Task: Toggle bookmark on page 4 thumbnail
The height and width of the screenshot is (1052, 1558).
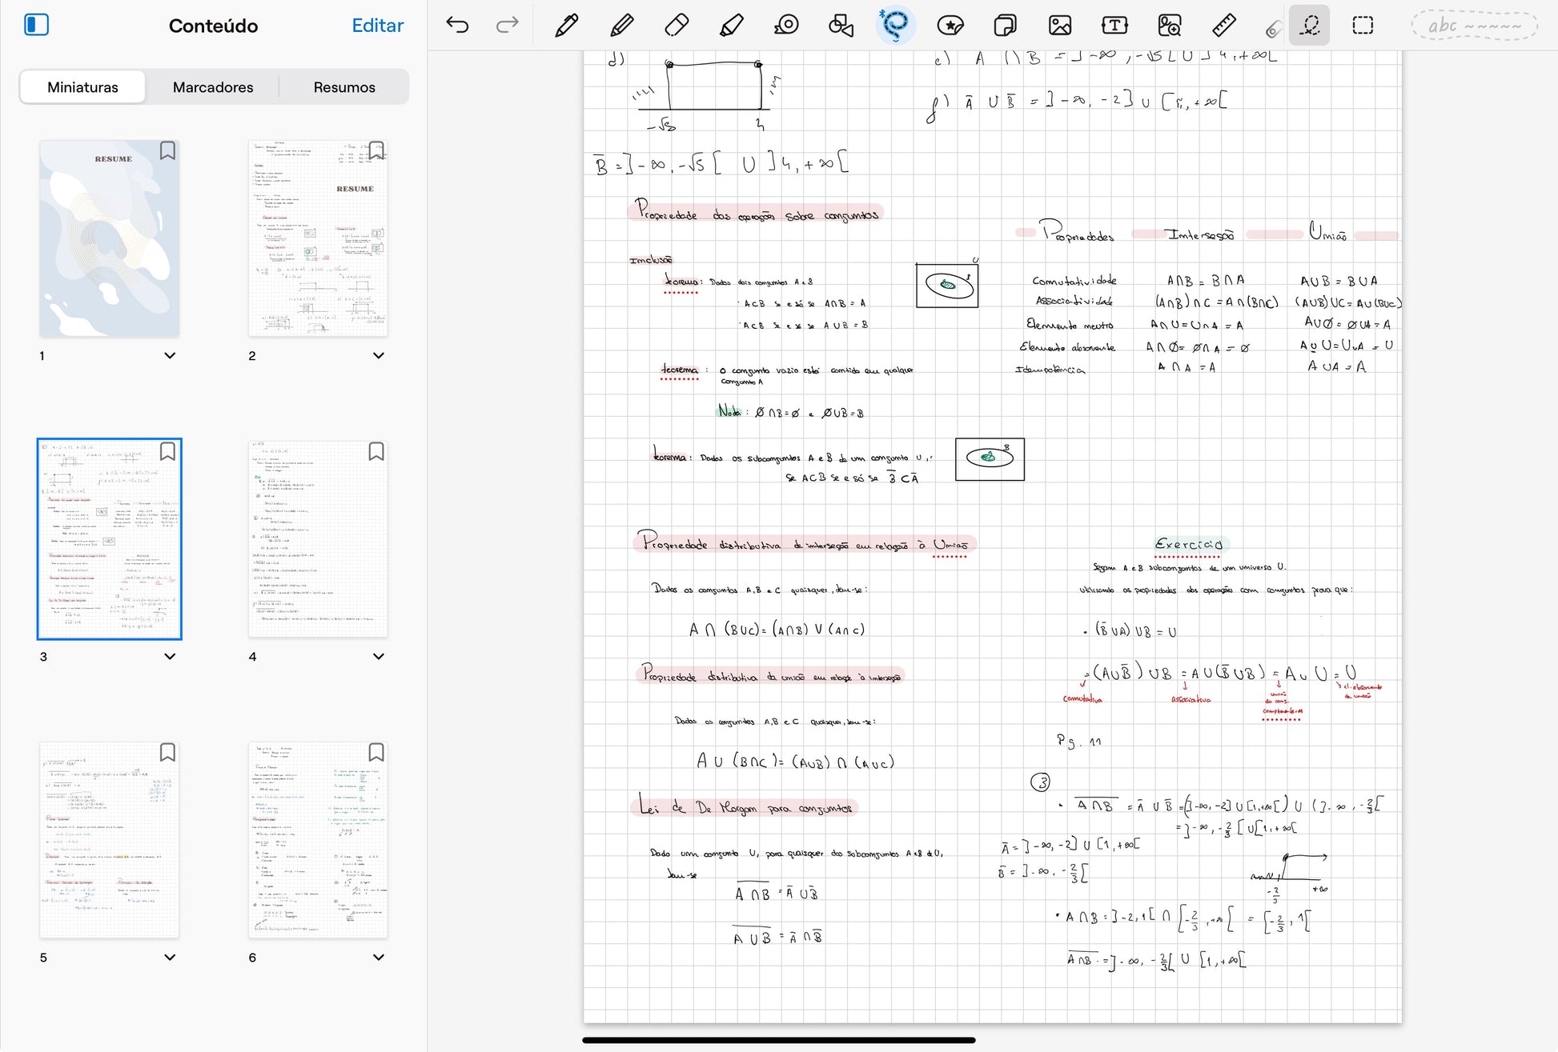Action: (x=376, y=452)
